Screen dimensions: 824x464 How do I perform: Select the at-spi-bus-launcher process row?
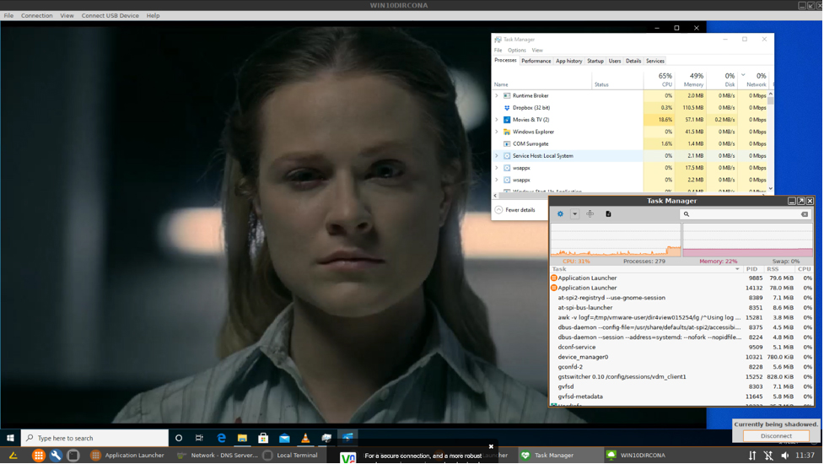coord(681,307)
